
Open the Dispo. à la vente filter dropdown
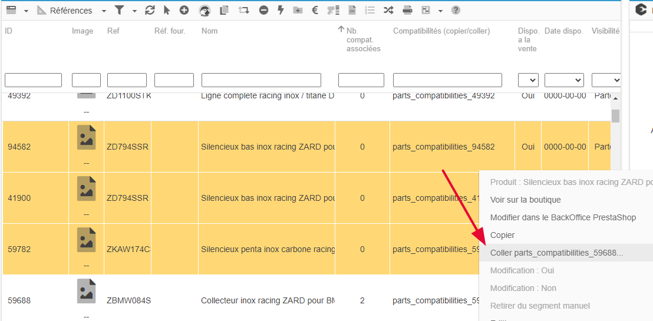(527, 80)
